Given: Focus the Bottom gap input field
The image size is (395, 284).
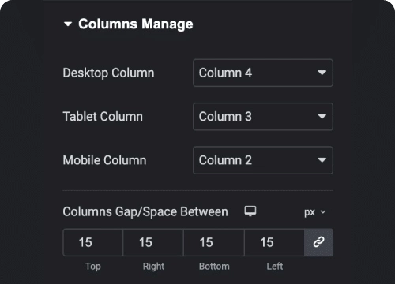Looking at the screenshot, I should click(x=214, y=242).
